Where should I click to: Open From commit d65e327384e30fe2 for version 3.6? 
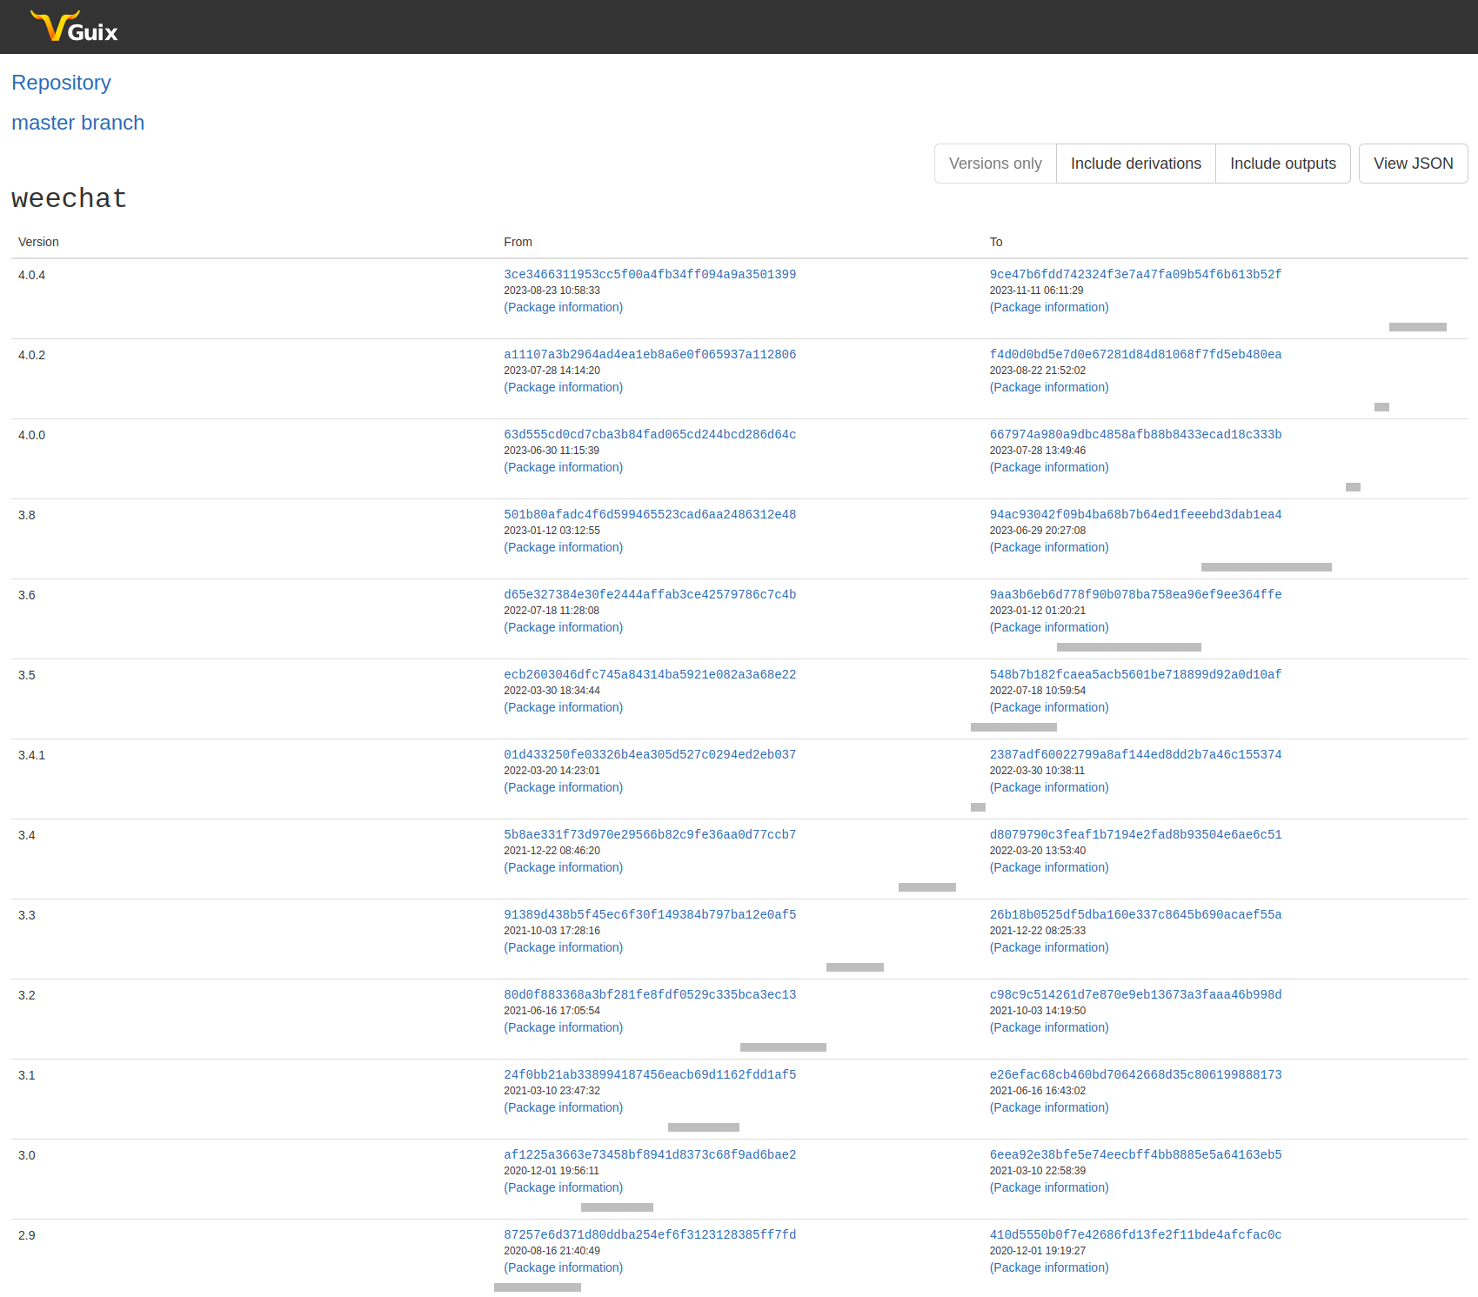pyautogui.click(x=650, y=594)
